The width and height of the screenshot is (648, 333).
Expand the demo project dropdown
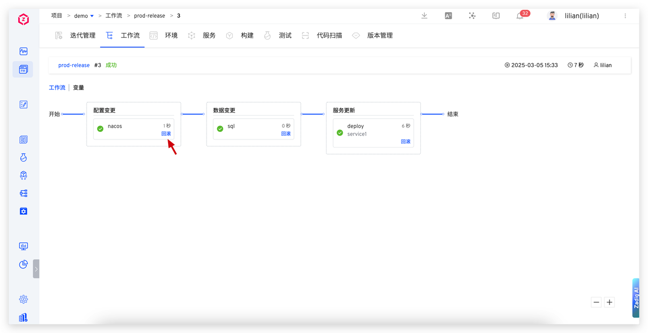92,16
